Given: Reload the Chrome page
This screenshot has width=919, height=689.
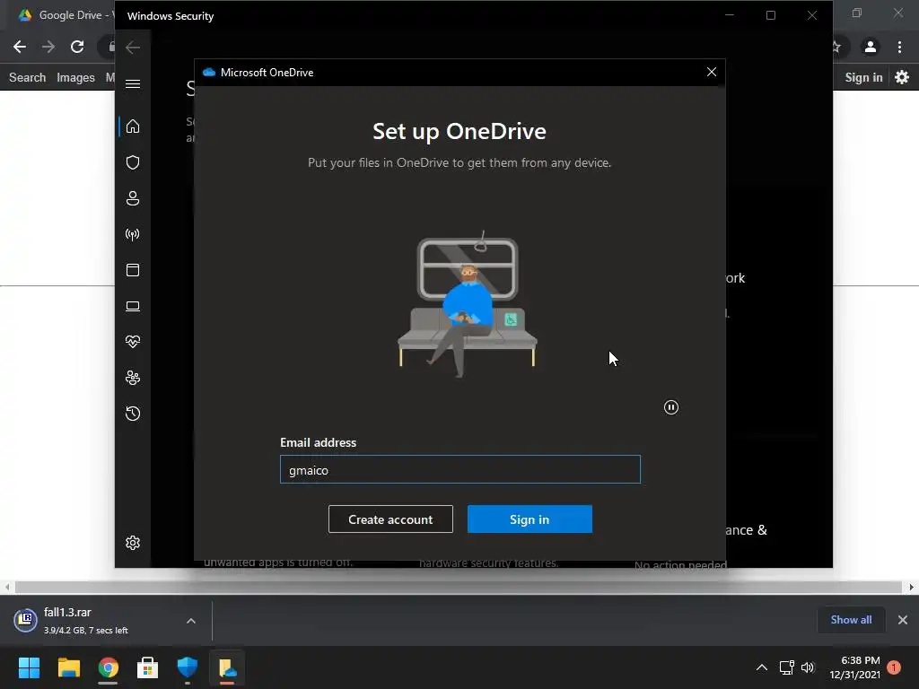Looking at the screenshot, I should 77,47.
